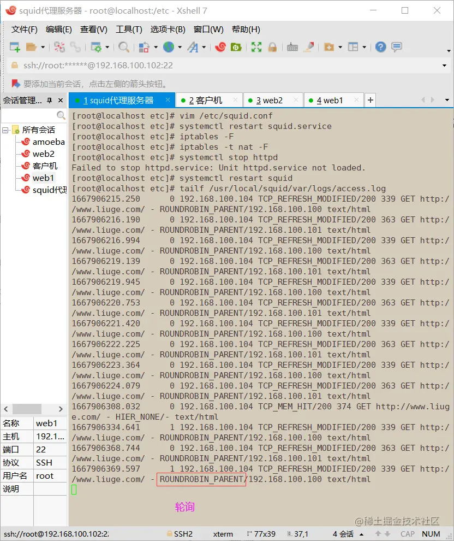454x541 pixels.
Task: Click the Open session folder icon
Action: [31, 47]
